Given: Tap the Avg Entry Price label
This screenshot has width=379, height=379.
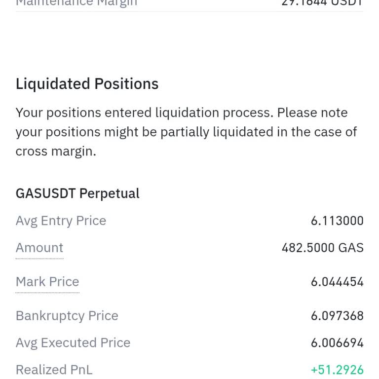Looking at the screenshot, I should coord(61,221).
